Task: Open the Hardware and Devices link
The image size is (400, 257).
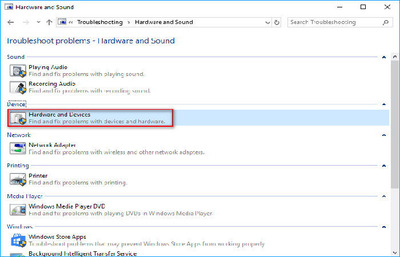Action: pos(59,115)
